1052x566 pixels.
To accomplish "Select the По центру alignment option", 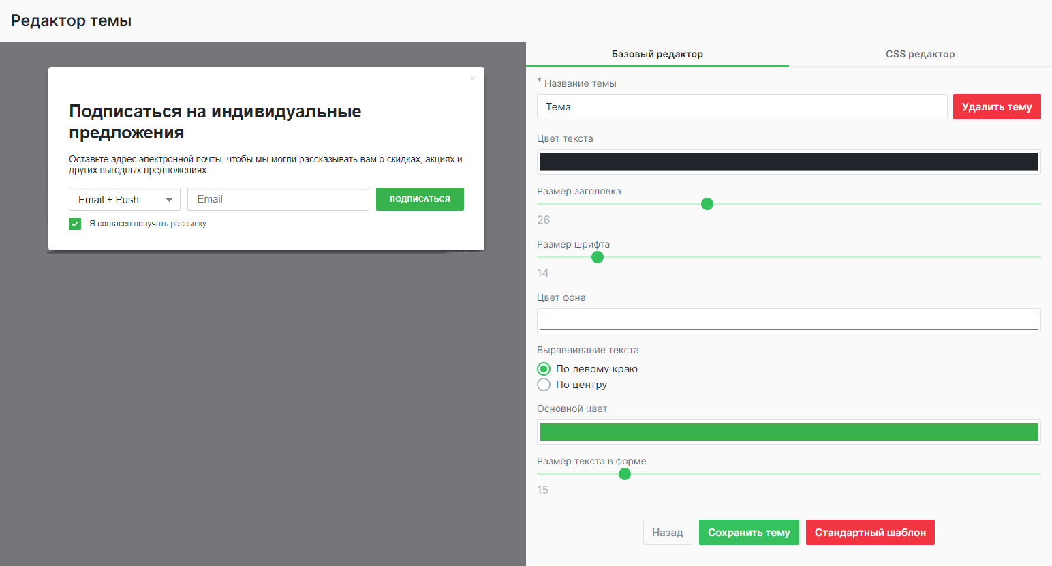I will (x=544, y=384).
